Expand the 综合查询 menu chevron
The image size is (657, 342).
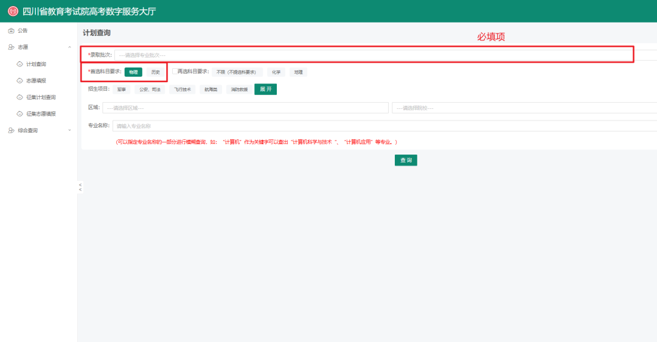point(69,130)
